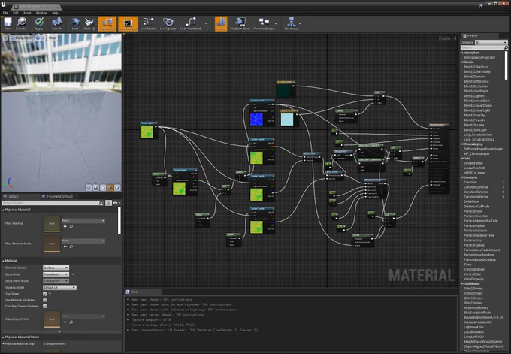Open the File menu
This screenshot has height=354, width=511.
click(x=5, y=13)
